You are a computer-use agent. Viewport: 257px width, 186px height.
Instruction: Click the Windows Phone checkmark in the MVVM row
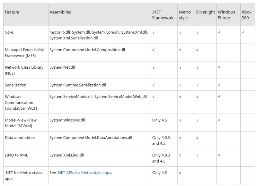click(219, 120)
